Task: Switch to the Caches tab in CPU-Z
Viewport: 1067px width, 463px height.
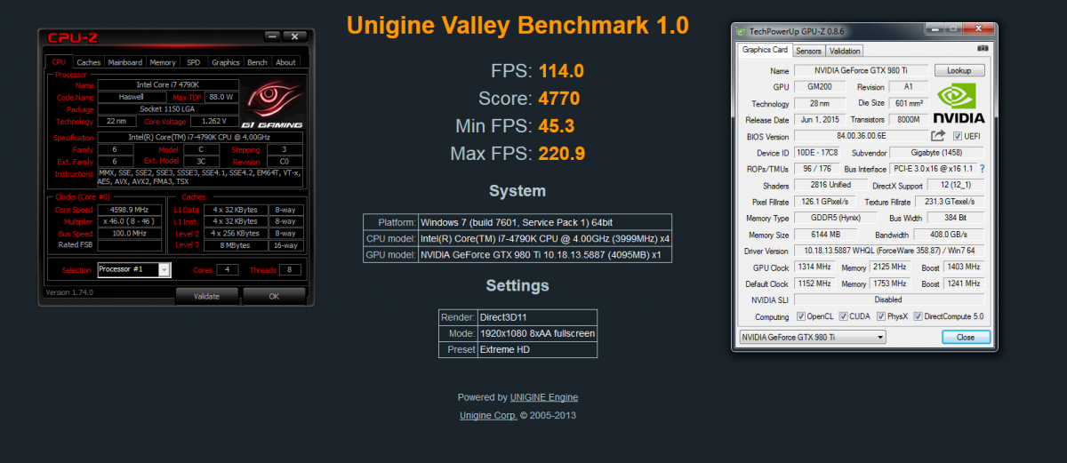Action: coord(88,62)
